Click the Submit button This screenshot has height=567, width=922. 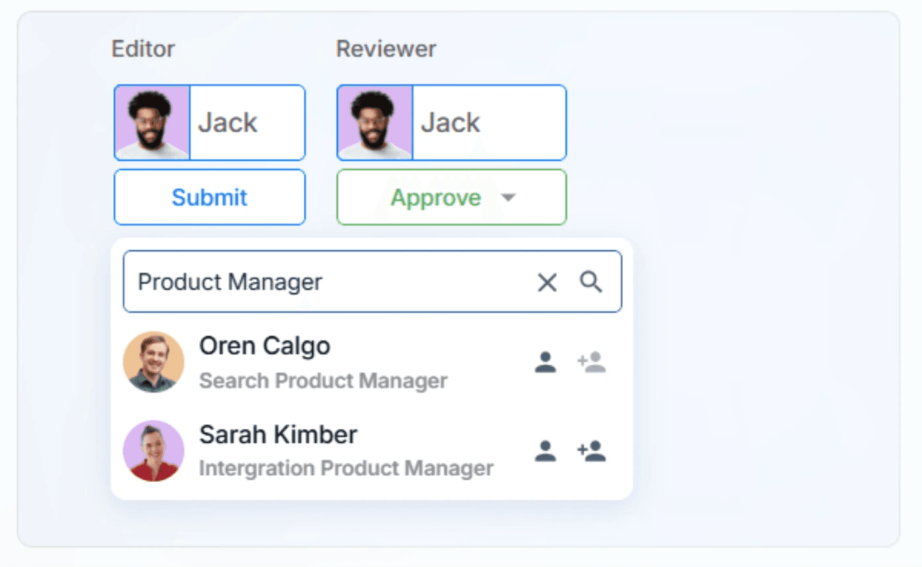210,197
